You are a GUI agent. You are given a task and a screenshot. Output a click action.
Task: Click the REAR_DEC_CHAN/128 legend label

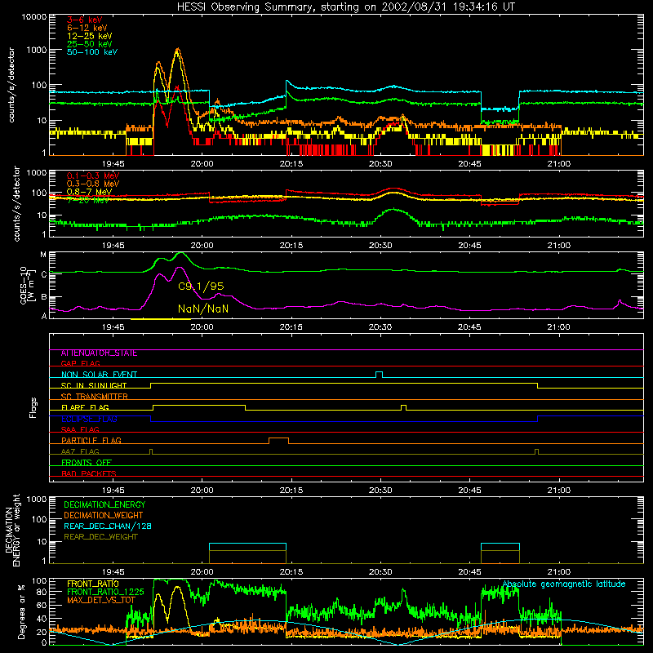(108, 526)
